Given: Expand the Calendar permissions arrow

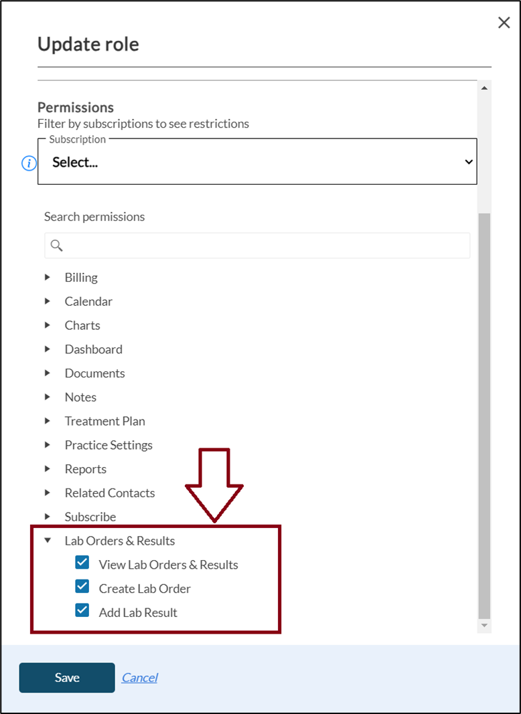Looking at the screenshot, I should click(48, 301).
